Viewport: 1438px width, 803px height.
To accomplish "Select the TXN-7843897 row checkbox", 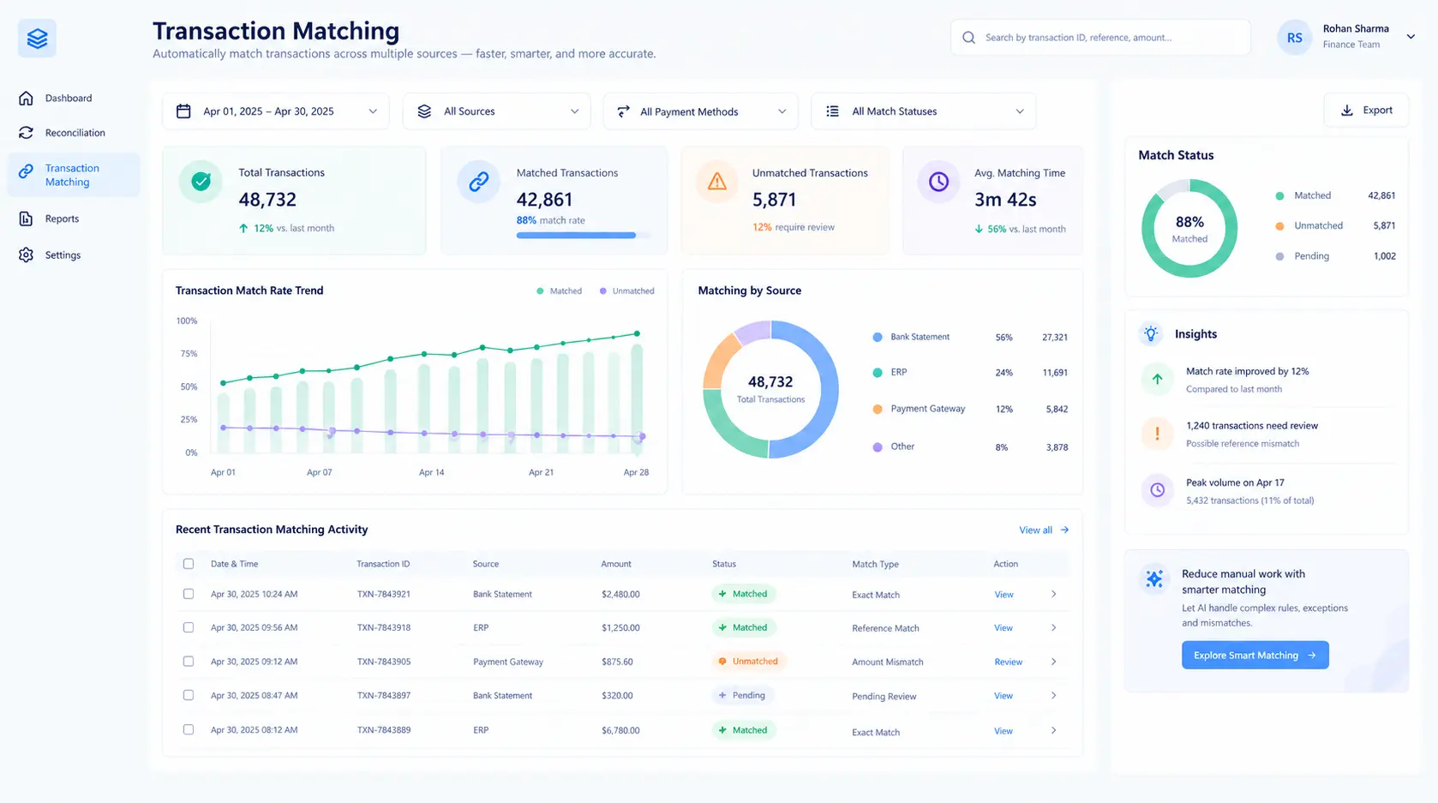I will coord(189,695).
